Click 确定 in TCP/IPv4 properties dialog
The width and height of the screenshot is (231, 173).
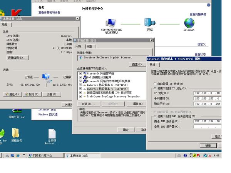(208, 145)
